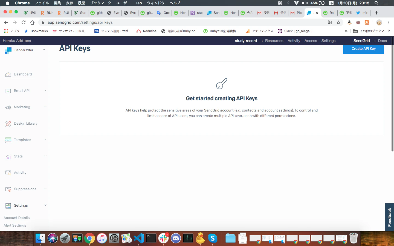
Task: Expand the Email API submenu chevron
Action: click(45, 90)
